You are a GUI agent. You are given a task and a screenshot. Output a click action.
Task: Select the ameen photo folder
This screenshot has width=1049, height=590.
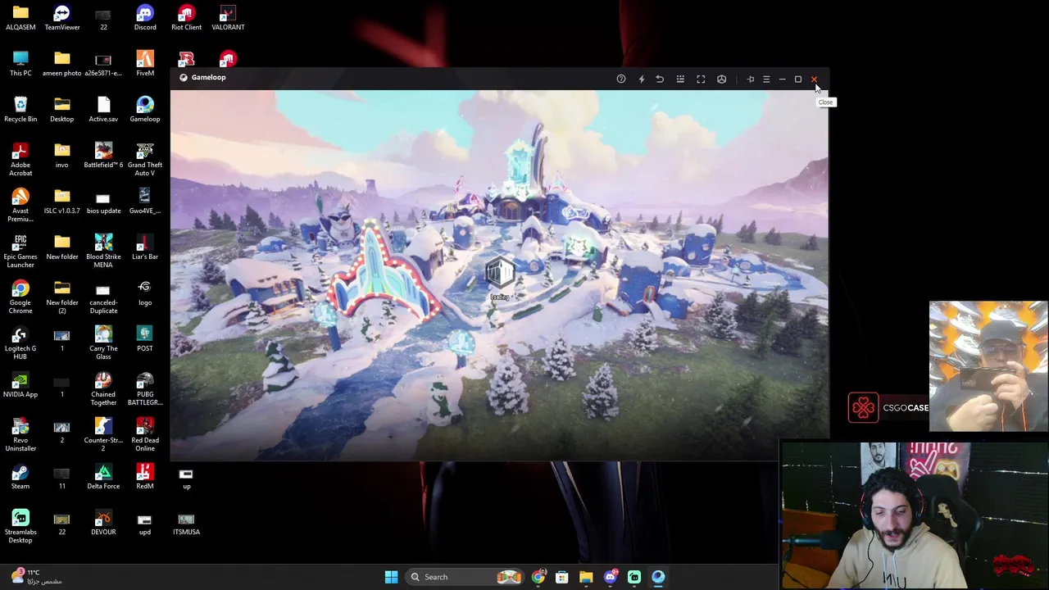click(62, 64)
